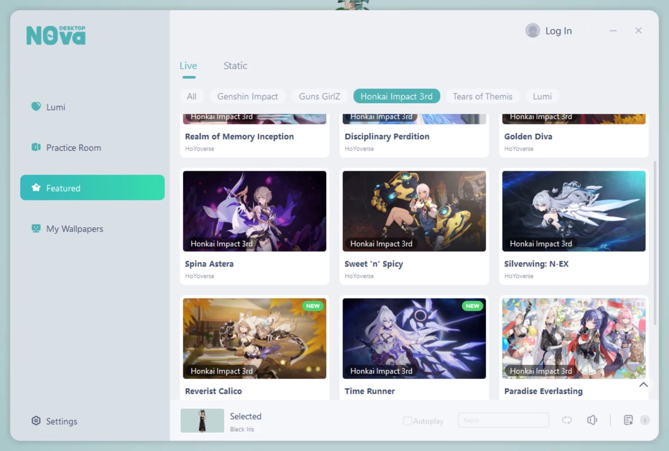Image resolution: width=669 pixels, height=451 pixels.
Task: Click NEW badge on Reverist Calico
Action: [313, 306]
